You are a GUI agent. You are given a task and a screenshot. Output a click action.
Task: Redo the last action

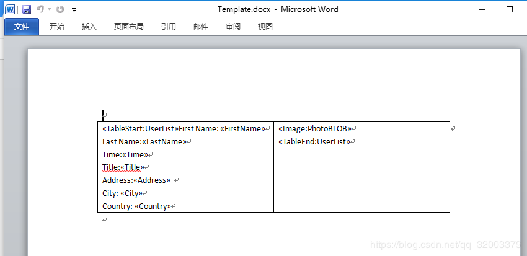point(60,9)
